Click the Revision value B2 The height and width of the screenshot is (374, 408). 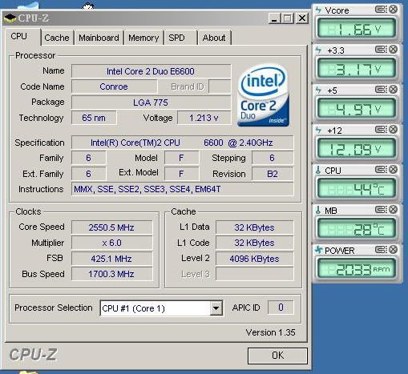coord(273,174)
